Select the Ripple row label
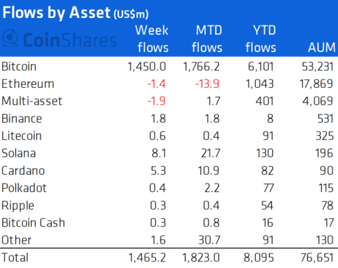This screenshot has height=268, width=338. pos(18,205)
